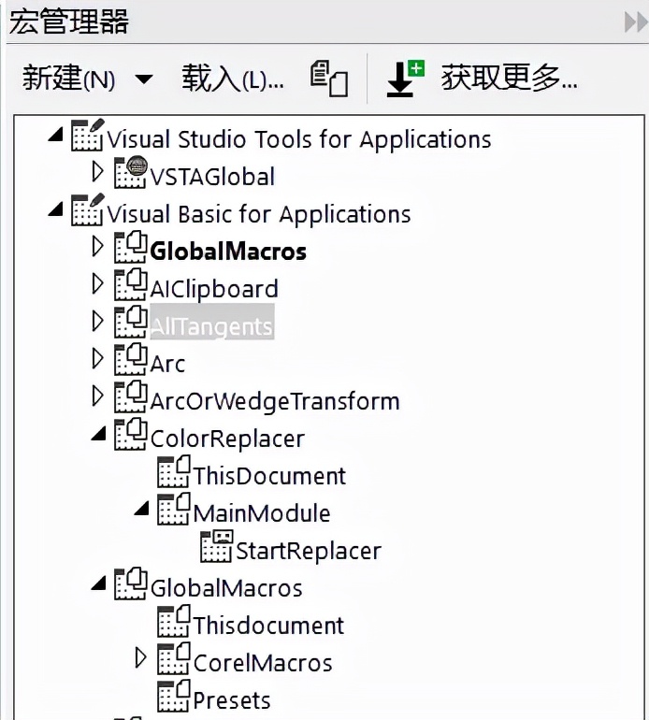Click the ThisDocument module icon under ColorReplacer

(x=174, y=471)
